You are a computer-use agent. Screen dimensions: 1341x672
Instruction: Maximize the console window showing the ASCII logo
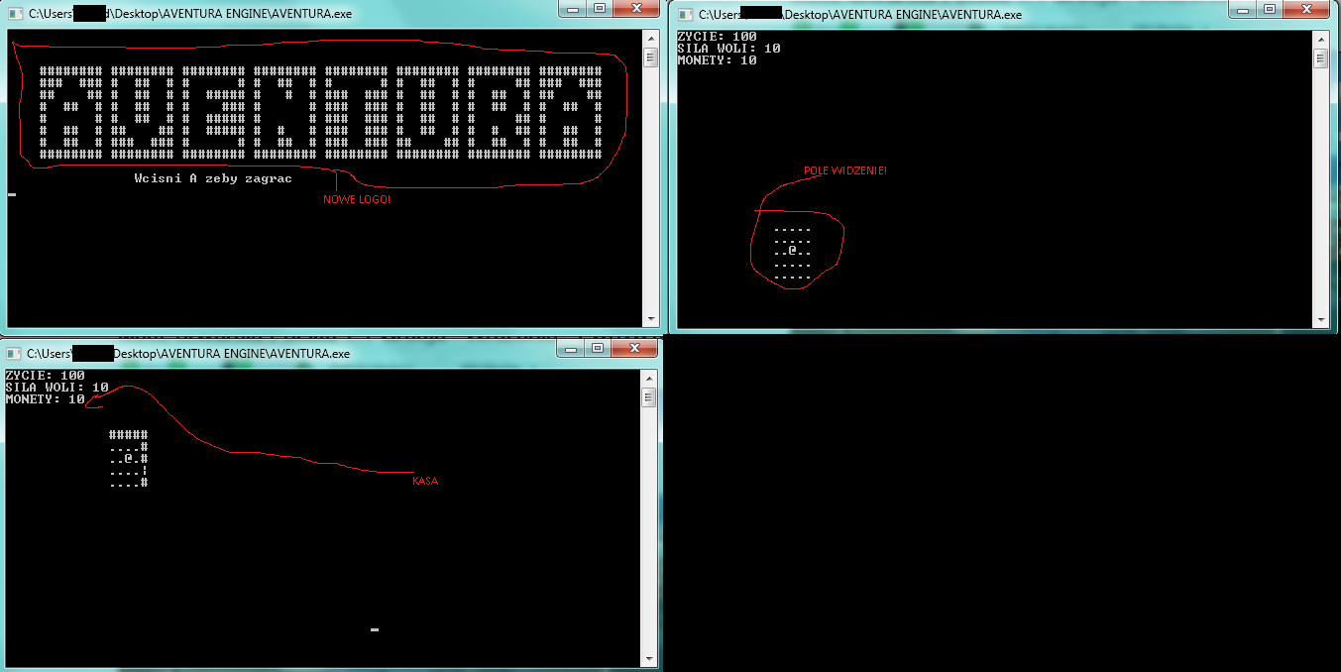tap(600, 8)
